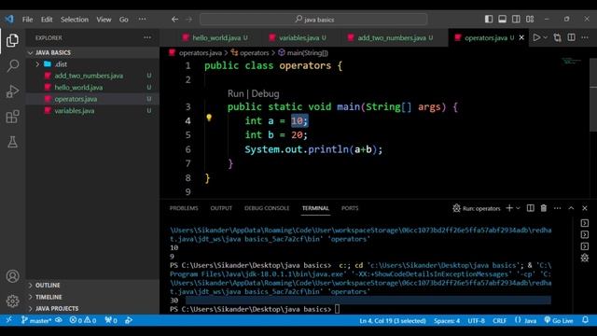Viewport: 597px width, 336px height.
Task: Open the Go menu
Action: [x=124, y=20]
